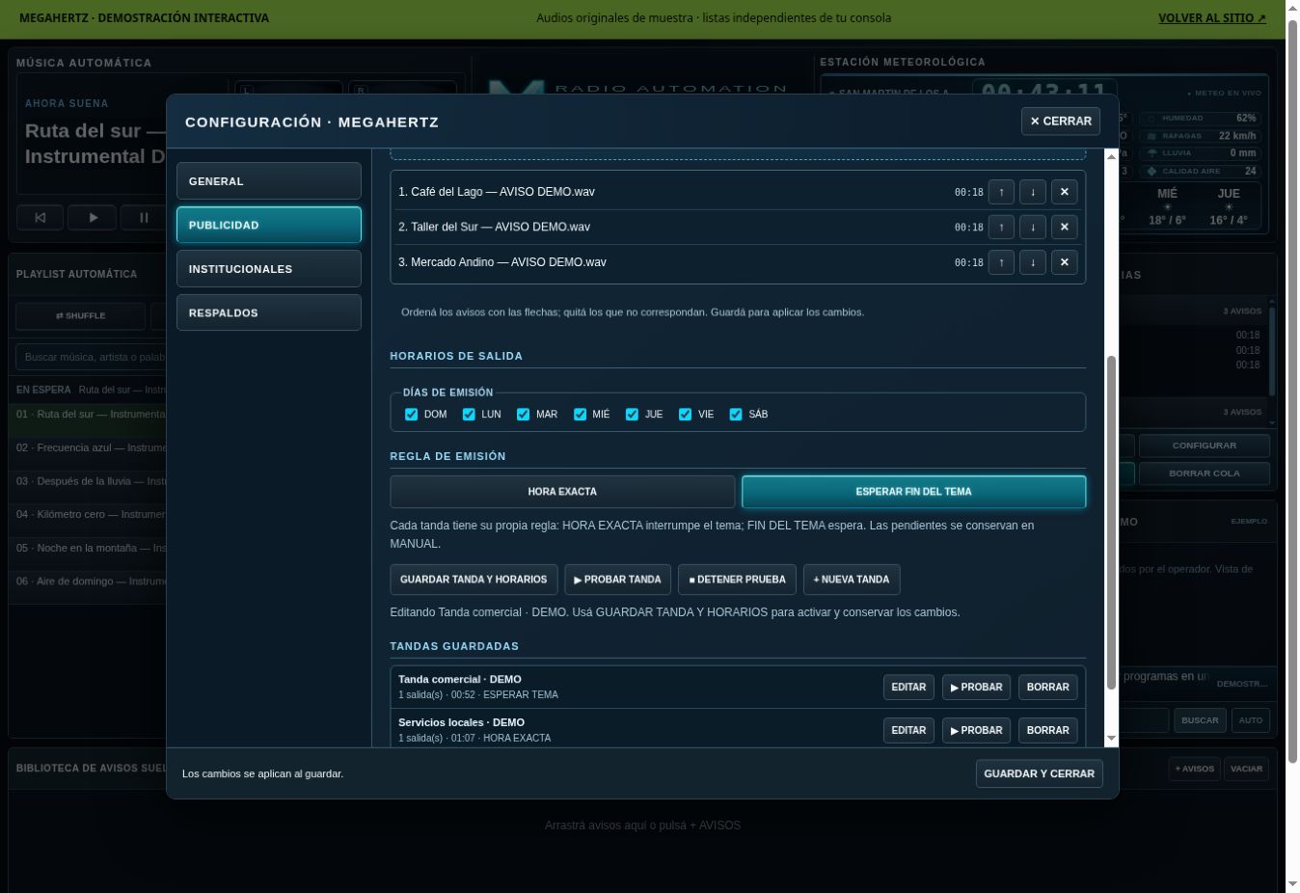Close the configuration dialog with CERRAR
The width and height of the screenshot is (1300, 893).
coord(1061,122)
